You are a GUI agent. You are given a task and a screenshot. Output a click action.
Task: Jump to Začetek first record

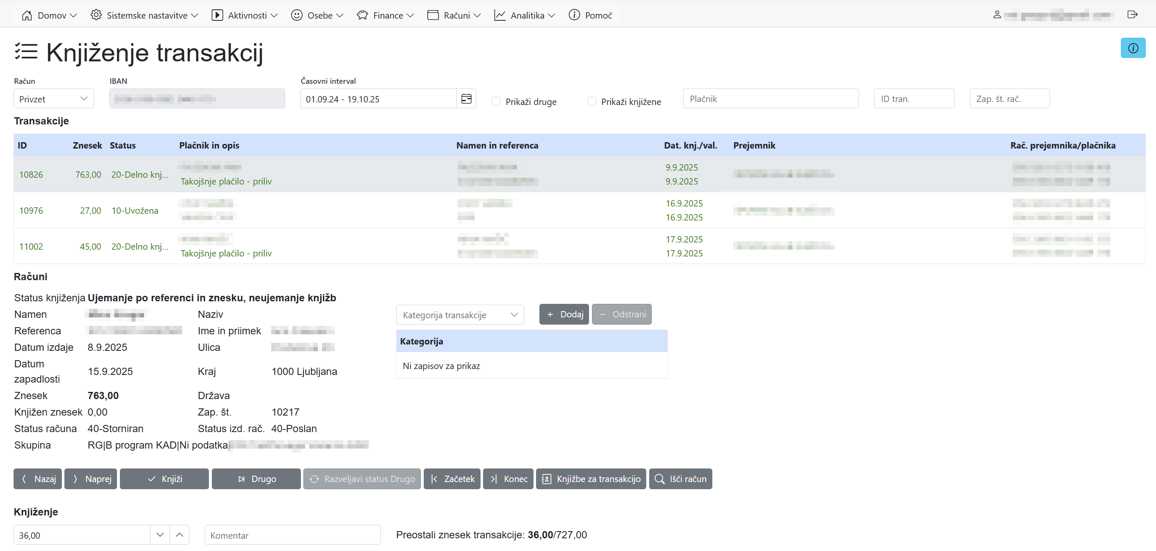click(x=451, y=478)
